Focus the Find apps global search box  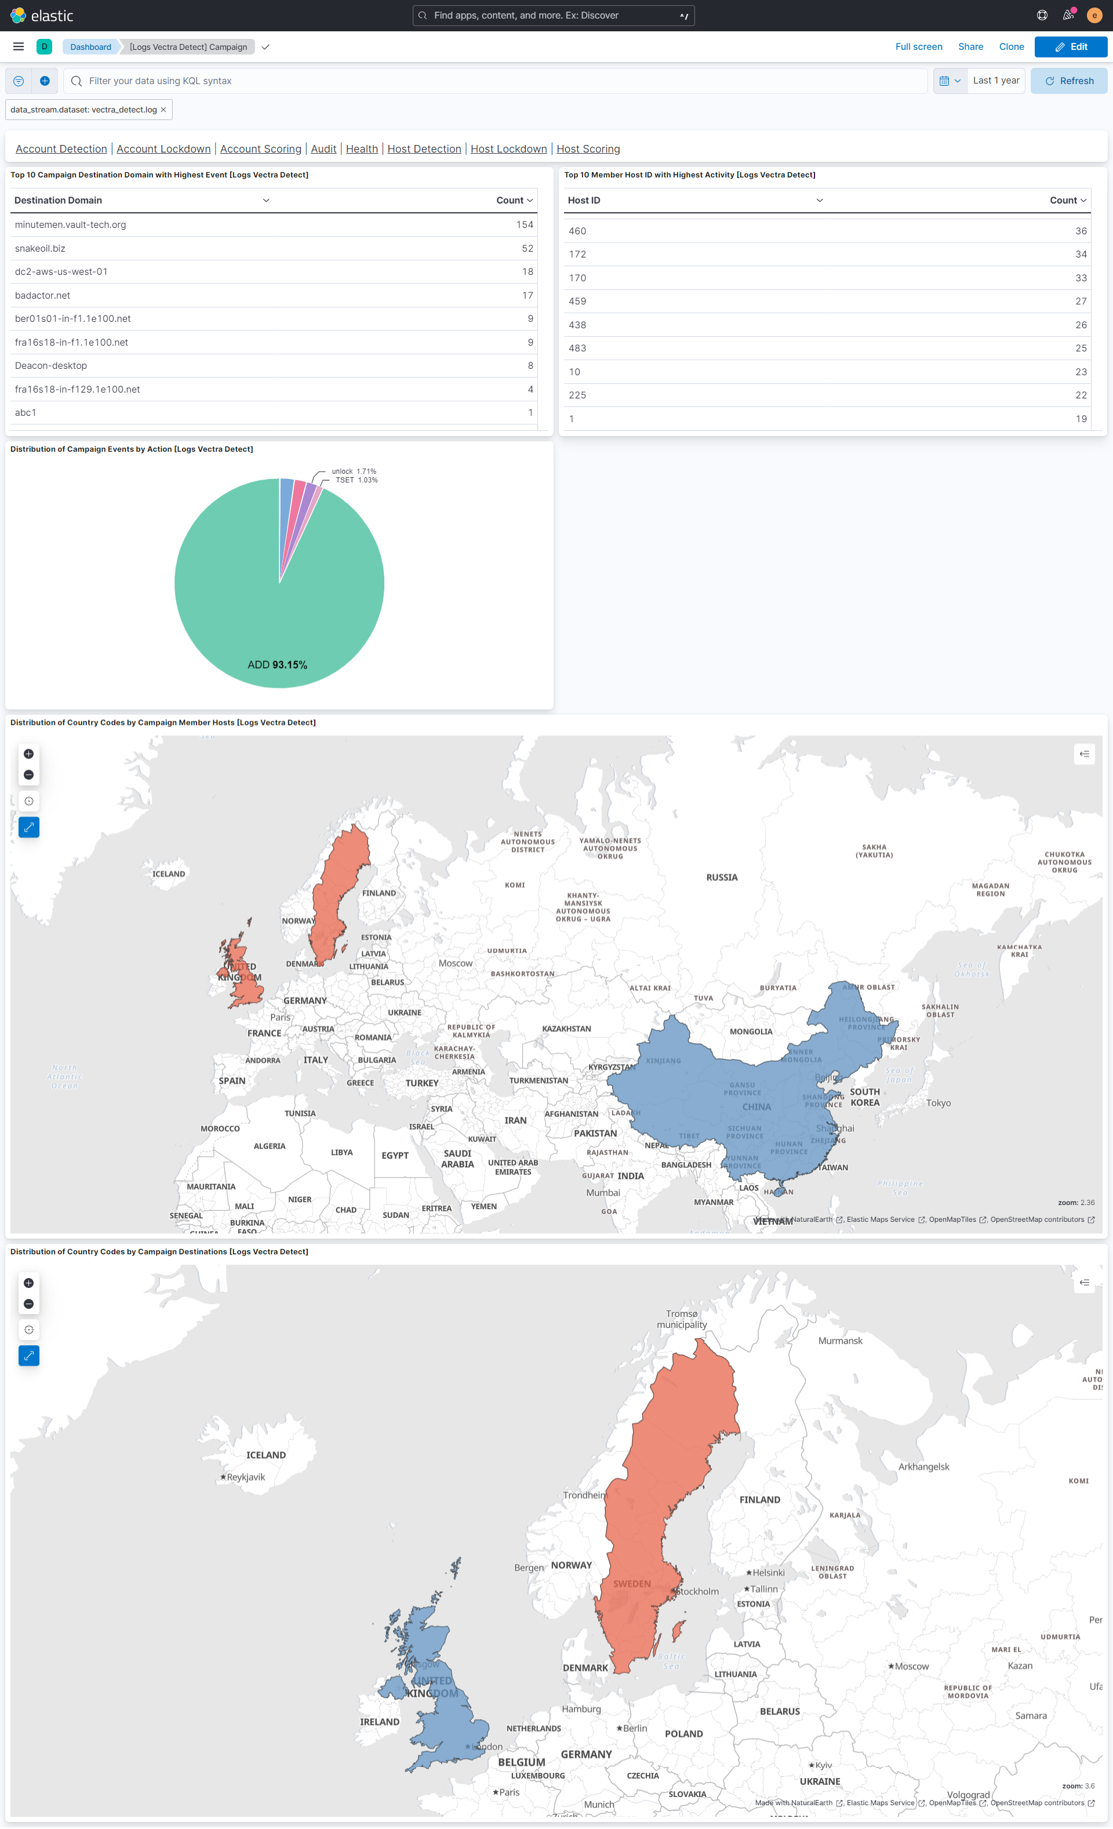554,16
